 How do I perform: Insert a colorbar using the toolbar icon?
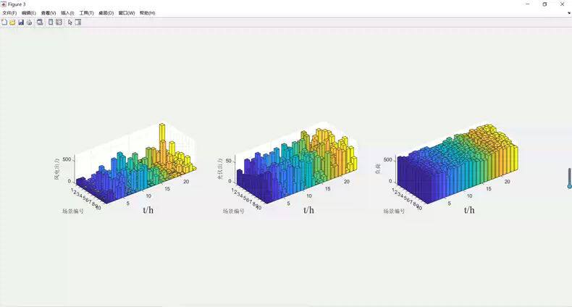tap(51, 22)
